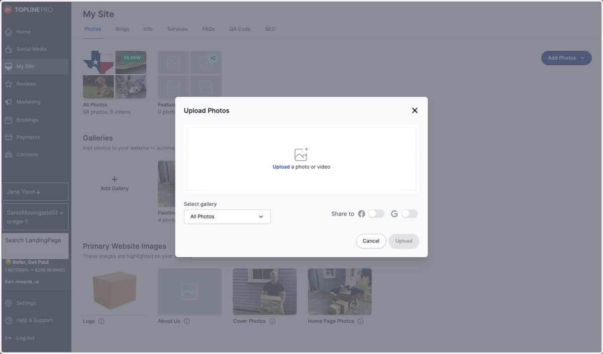
Task: Click the Reviews star icon
Action: (x=9, y=84)
